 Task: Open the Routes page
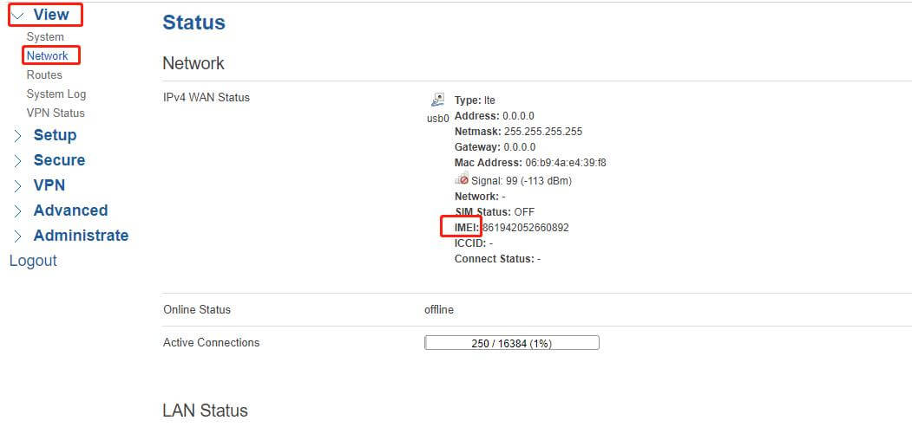pos(44,74)
